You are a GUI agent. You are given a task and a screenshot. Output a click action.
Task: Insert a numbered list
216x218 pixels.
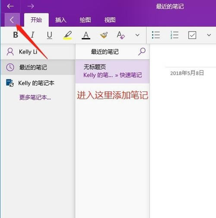[x=174, y=35]
